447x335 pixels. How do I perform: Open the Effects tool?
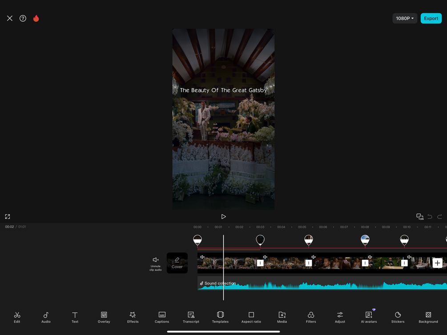pos(133,317)
